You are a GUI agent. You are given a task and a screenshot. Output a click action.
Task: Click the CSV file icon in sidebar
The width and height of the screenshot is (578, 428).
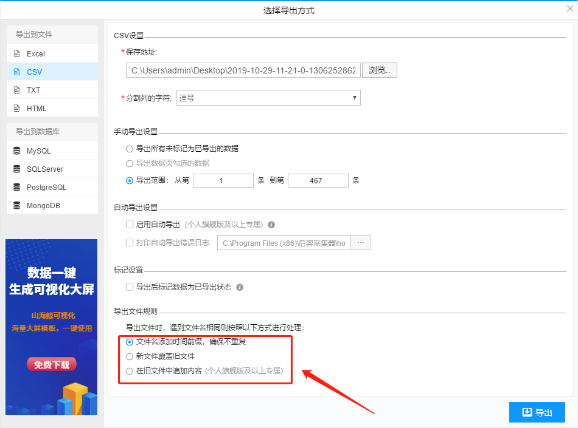click(16, 72)
